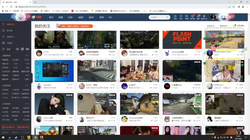Screen dimensions: 250x140
Task: Open Windows Start menu
Action: pyautogui.click(x=3, y=138)
